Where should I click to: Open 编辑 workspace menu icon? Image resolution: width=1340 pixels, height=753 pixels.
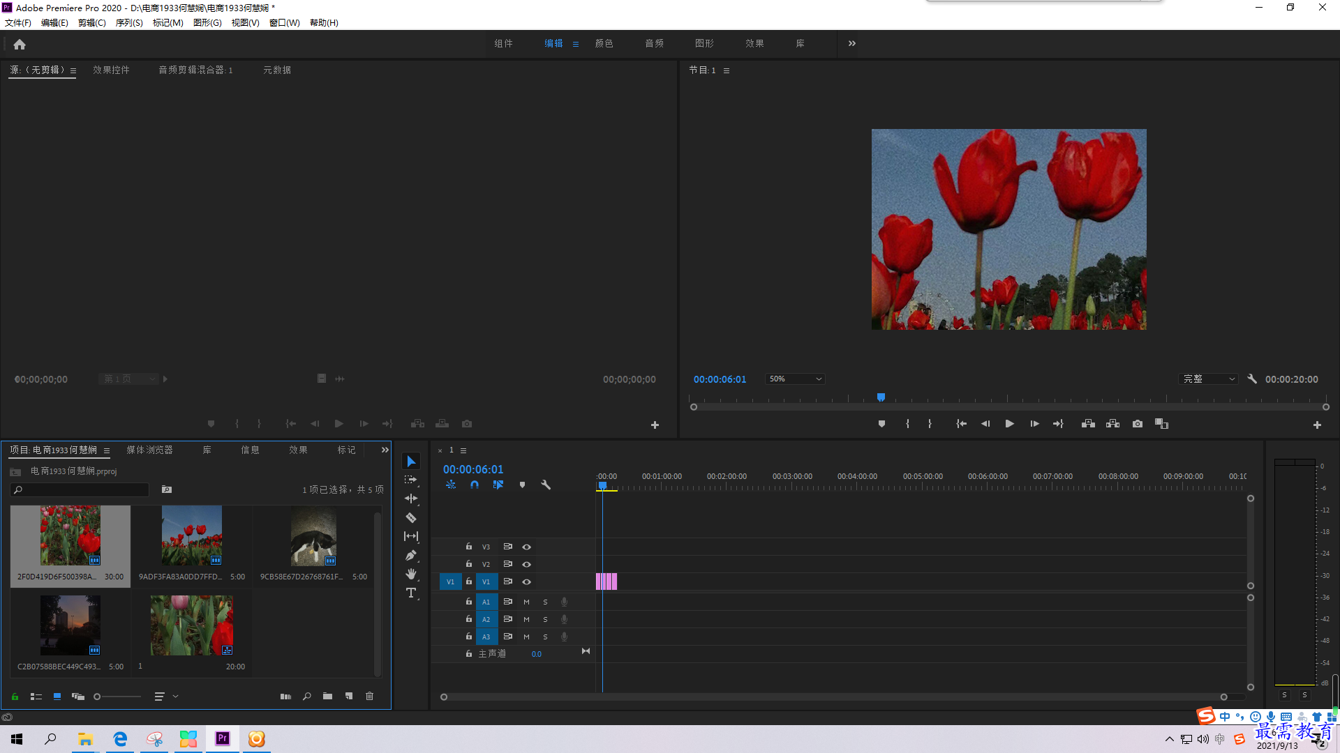coord(576,44)
